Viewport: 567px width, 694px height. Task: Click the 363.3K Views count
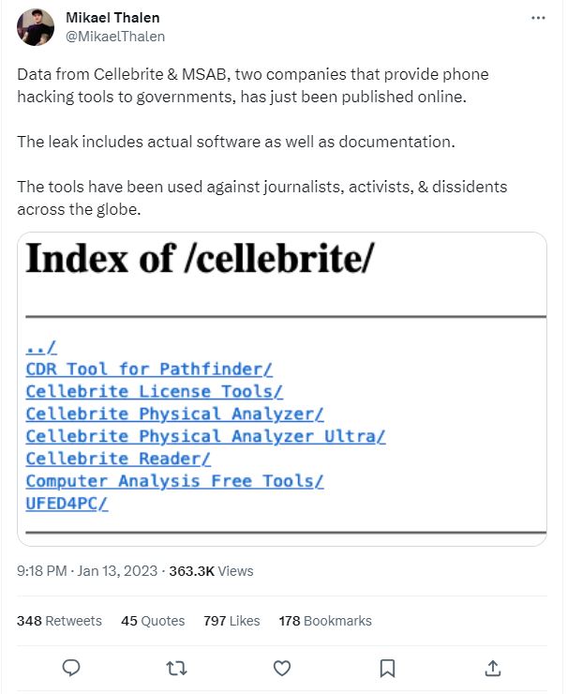tap(211, 570)
